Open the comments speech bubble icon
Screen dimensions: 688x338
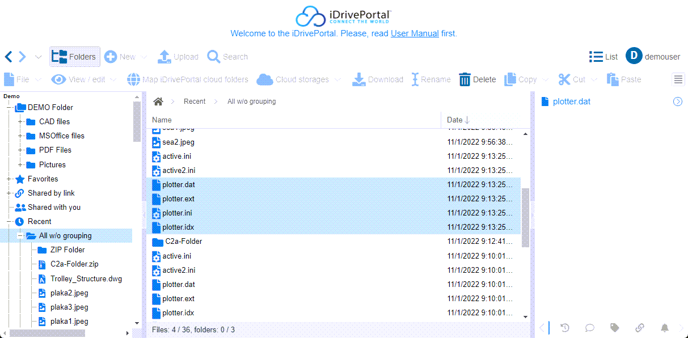coord(590,328)
